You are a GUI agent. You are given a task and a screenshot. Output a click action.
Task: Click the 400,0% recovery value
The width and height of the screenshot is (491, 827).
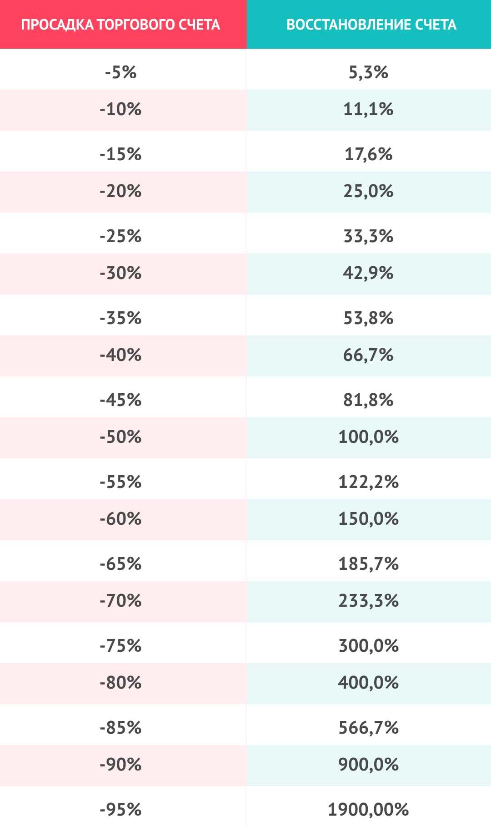(368, 683)
